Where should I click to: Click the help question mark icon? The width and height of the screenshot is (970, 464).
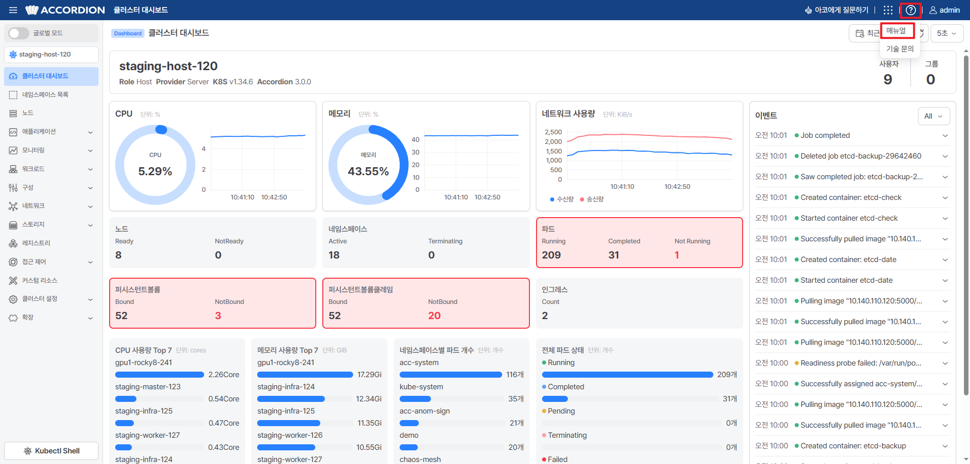click(910, 10)
